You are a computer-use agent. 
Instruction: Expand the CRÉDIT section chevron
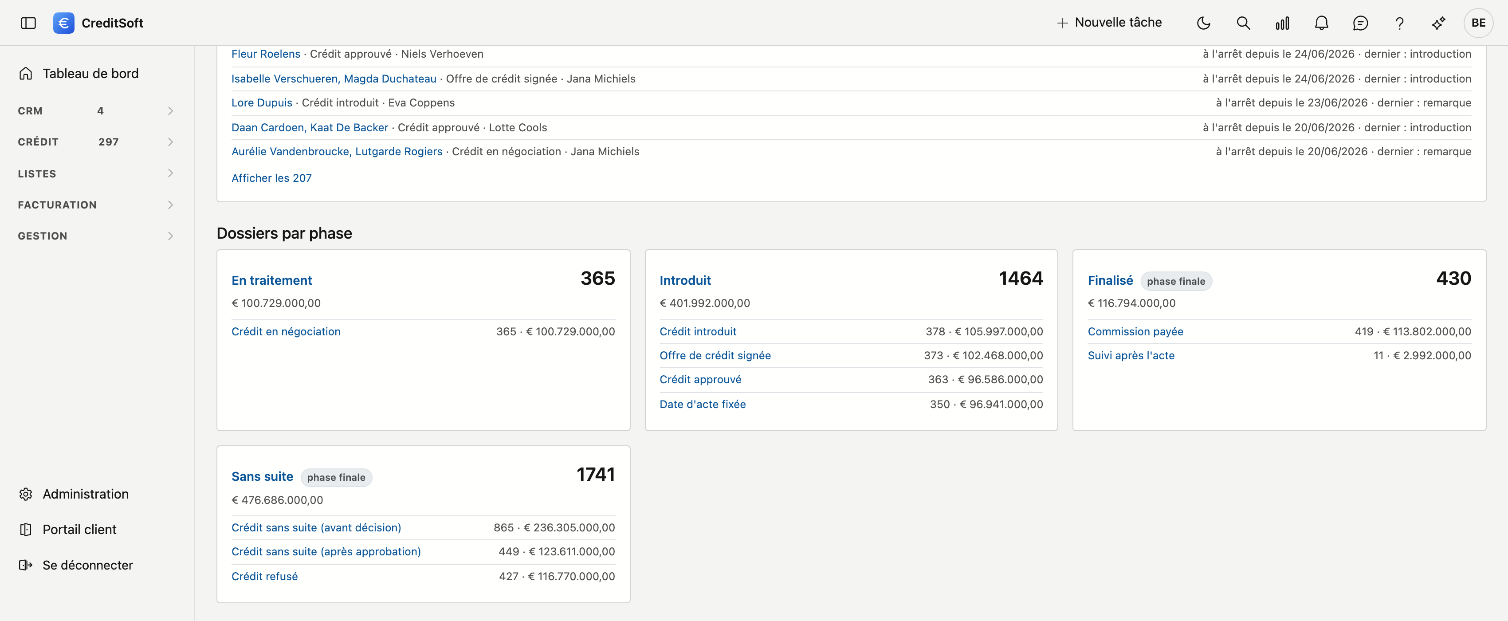[170, 141]
